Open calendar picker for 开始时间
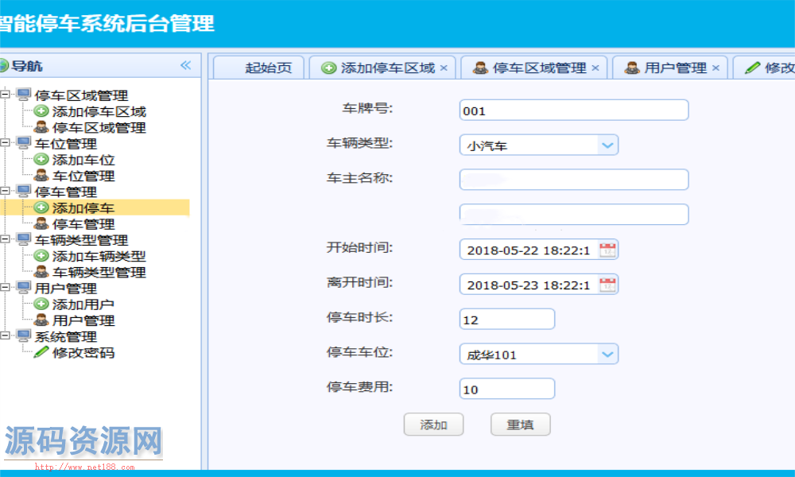This screenshot has width=795, height=477. (607, 250)
